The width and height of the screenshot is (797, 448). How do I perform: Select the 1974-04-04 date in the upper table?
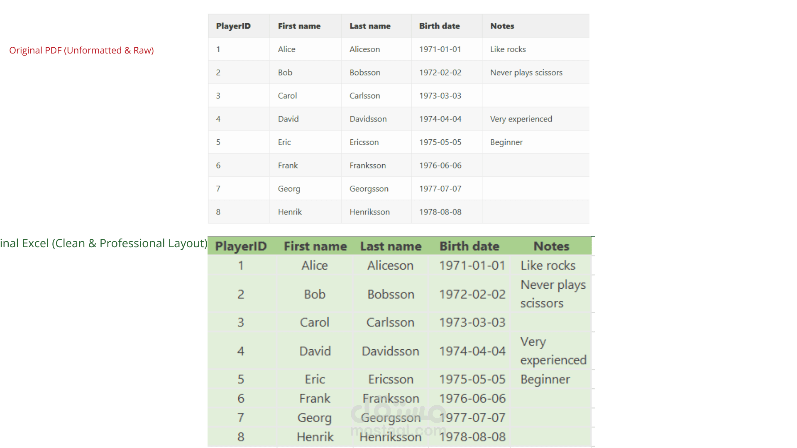(440, 119)
